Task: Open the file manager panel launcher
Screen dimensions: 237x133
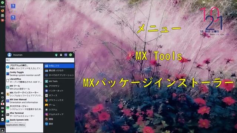Action: 3,16
